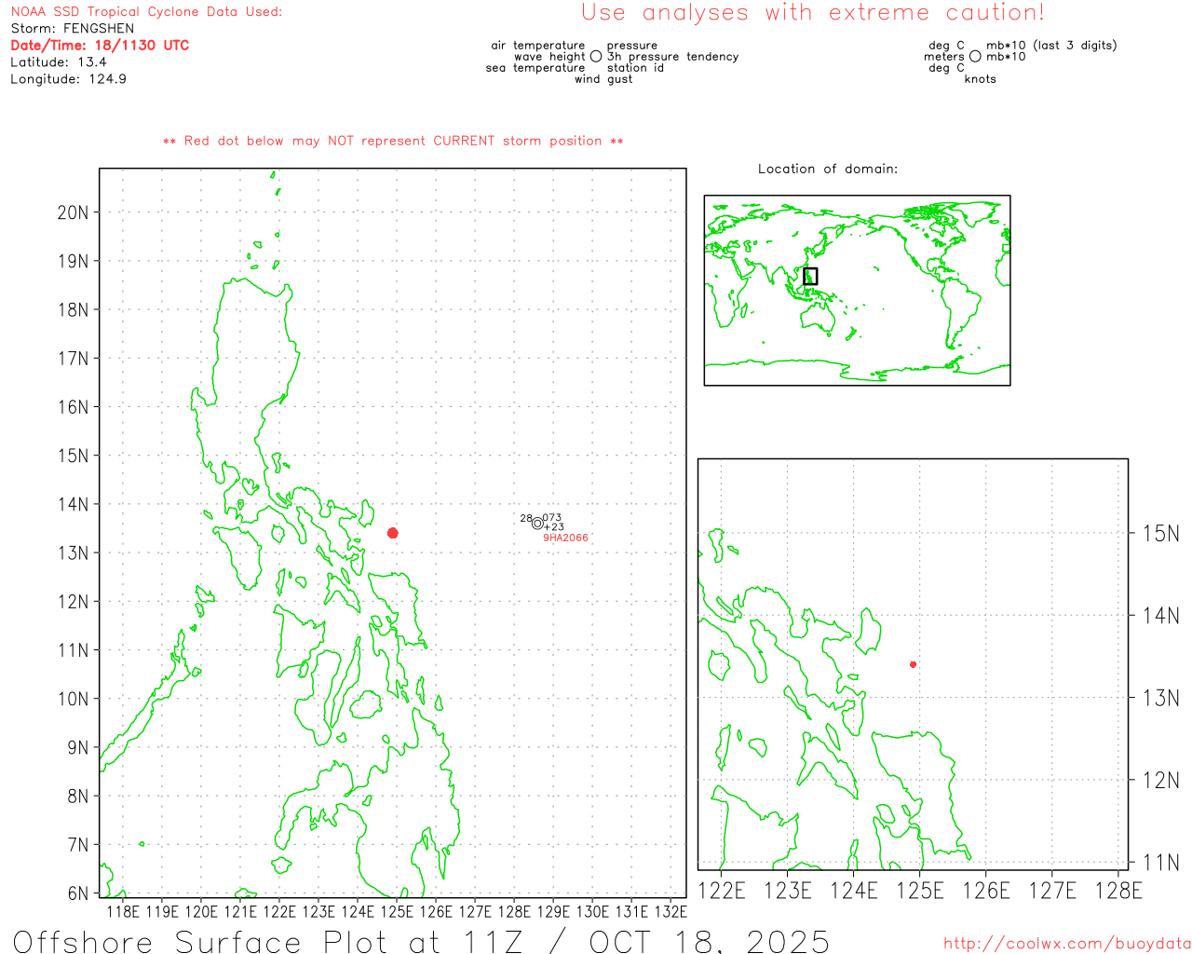Click the red storm dot in the zoomed inset map
Screen dimensions: 1192x954
pos(914,664)
